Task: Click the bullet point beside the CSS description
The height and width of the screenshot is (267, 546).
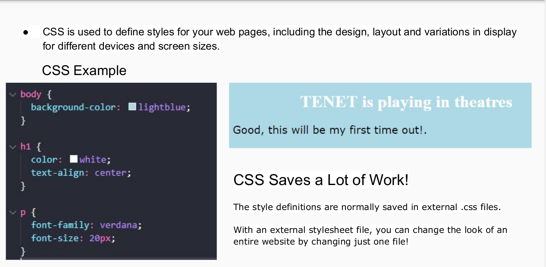Action: tap(26, 31)
